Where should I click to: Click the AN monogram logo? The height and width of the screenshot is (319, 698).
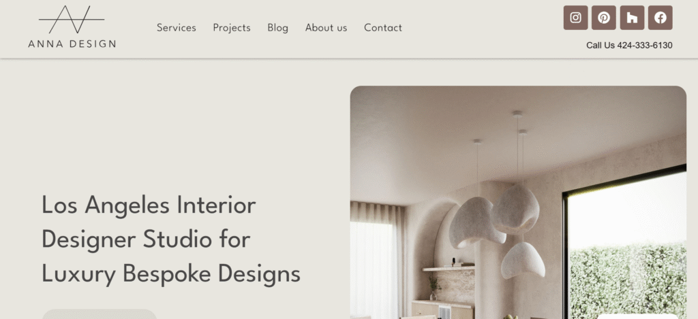(x=72, y=20)
